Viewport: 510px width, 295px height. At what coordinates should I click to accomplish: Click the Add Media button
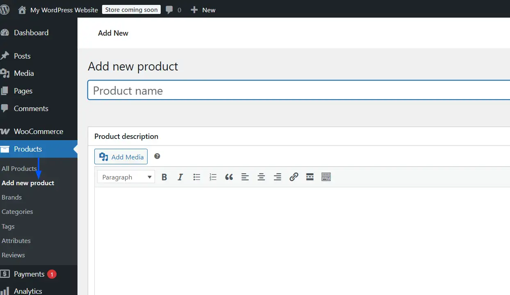121,157
